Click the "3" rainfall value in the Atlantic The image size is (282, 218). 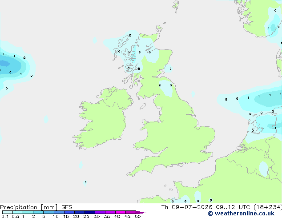10,72
